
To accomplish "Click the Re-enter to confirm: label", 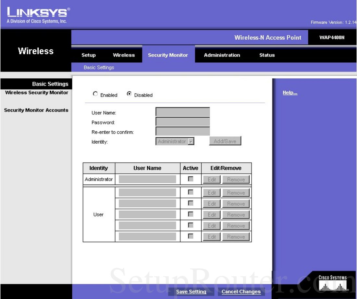I will coord(113,132).
